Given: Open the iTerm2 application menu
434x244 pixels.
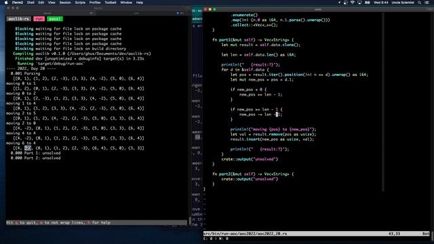Looking at the screenshot, I should 18,3.
